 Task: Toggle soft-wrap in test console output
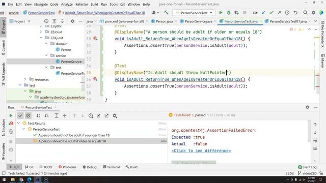point(315,140)
